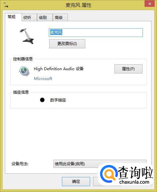Click the microphone icon in the title bar
The image size is (157, 192).
pos(6,5)
